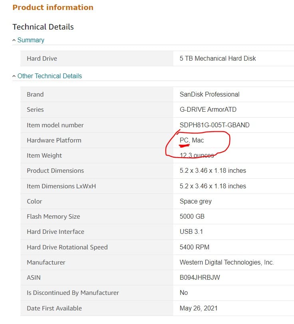The width and height of the screenshot is (294, 324).
Task: Select value Western Digital Technologies, Inc.
Action: (227, 263)
